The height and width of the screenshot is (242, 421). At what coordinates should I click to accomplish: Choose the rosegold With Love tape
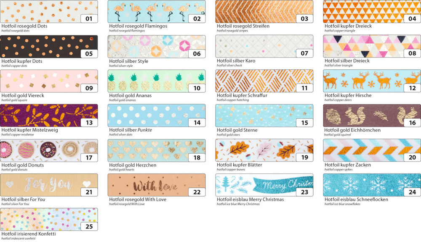point(157,185)
